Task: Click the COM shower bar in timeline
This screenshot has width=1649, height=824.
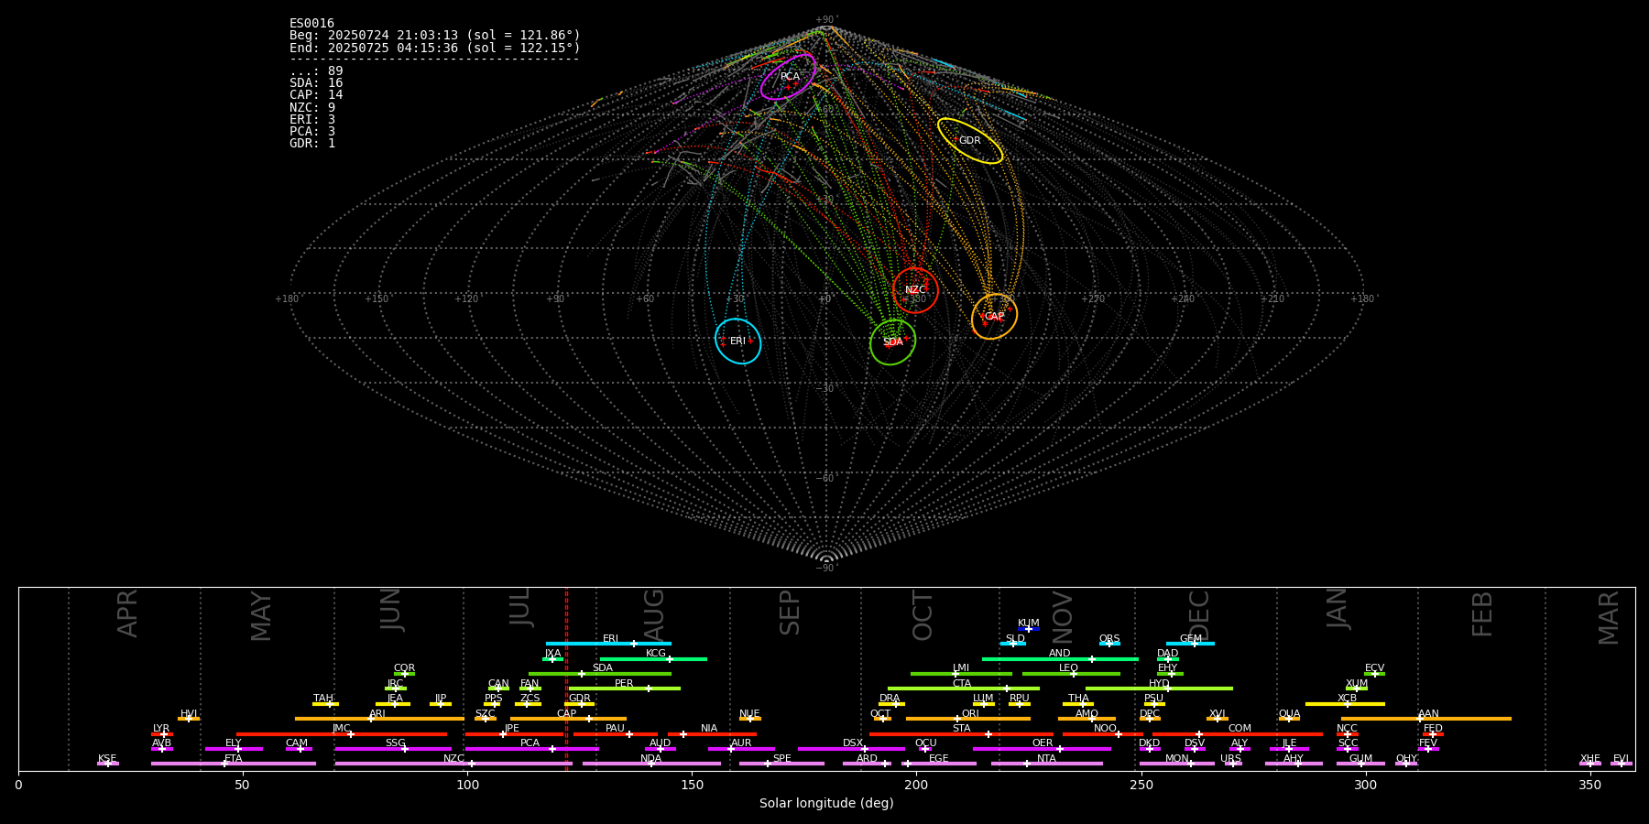Action: coord(1238,733)
